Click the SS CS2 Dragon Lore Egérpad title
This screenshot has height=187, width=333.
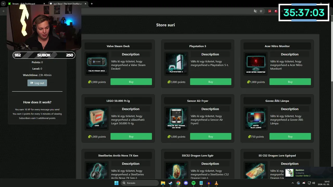click(277, 155)
